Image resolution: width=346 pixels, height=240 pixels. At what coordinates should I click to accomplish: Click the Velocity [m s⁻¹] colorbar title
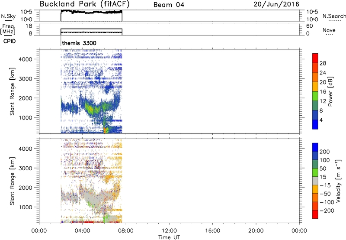pyautogui.click(x=338, y=181)
